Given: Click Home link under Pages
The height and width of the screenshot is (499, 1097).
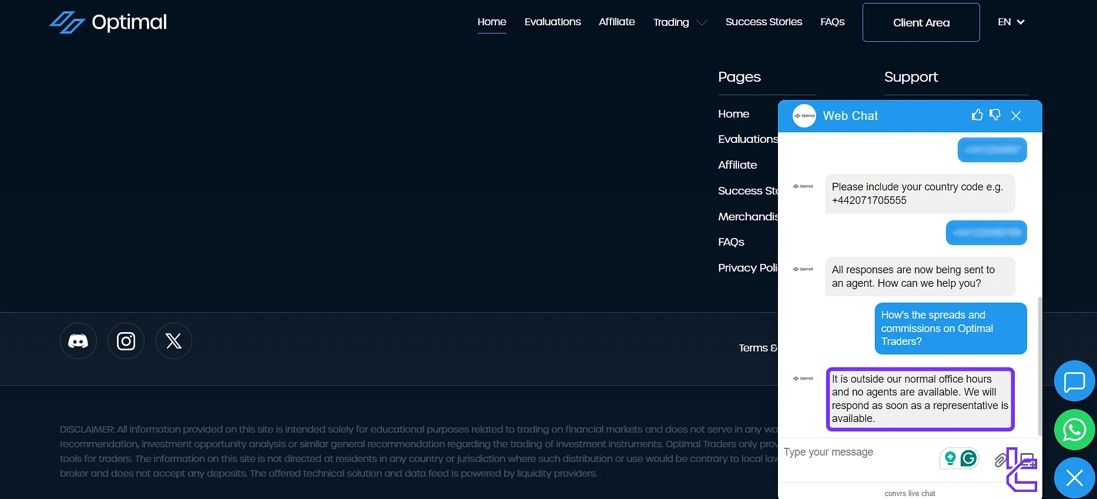Looking at the screenshot, I should 733,113.
